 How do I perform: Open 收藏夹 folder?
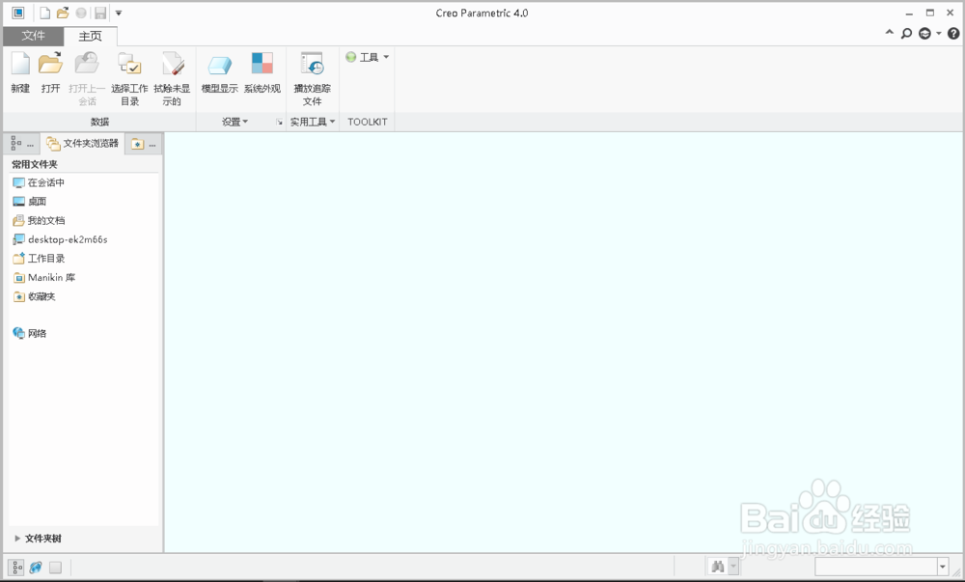coord(35,296)
